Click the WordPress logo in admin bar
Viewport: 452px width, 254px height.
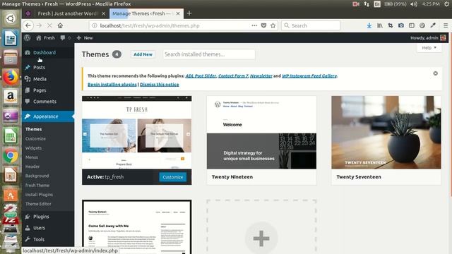(x=28, y=37)
